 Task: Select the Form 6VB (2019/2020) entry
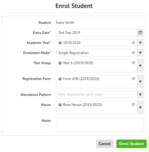[81, 79]
